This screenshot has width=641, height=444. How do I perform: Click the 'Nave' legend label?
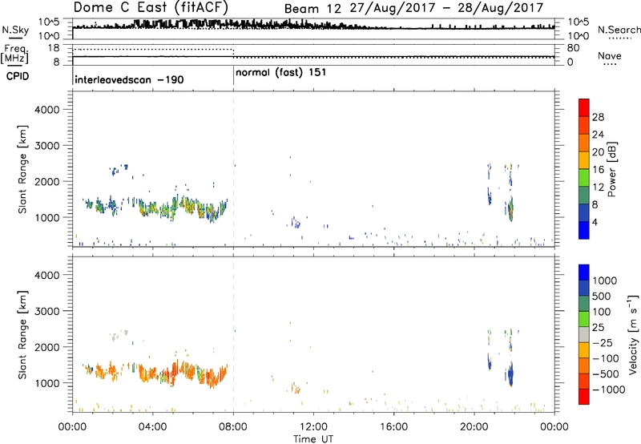609,55
